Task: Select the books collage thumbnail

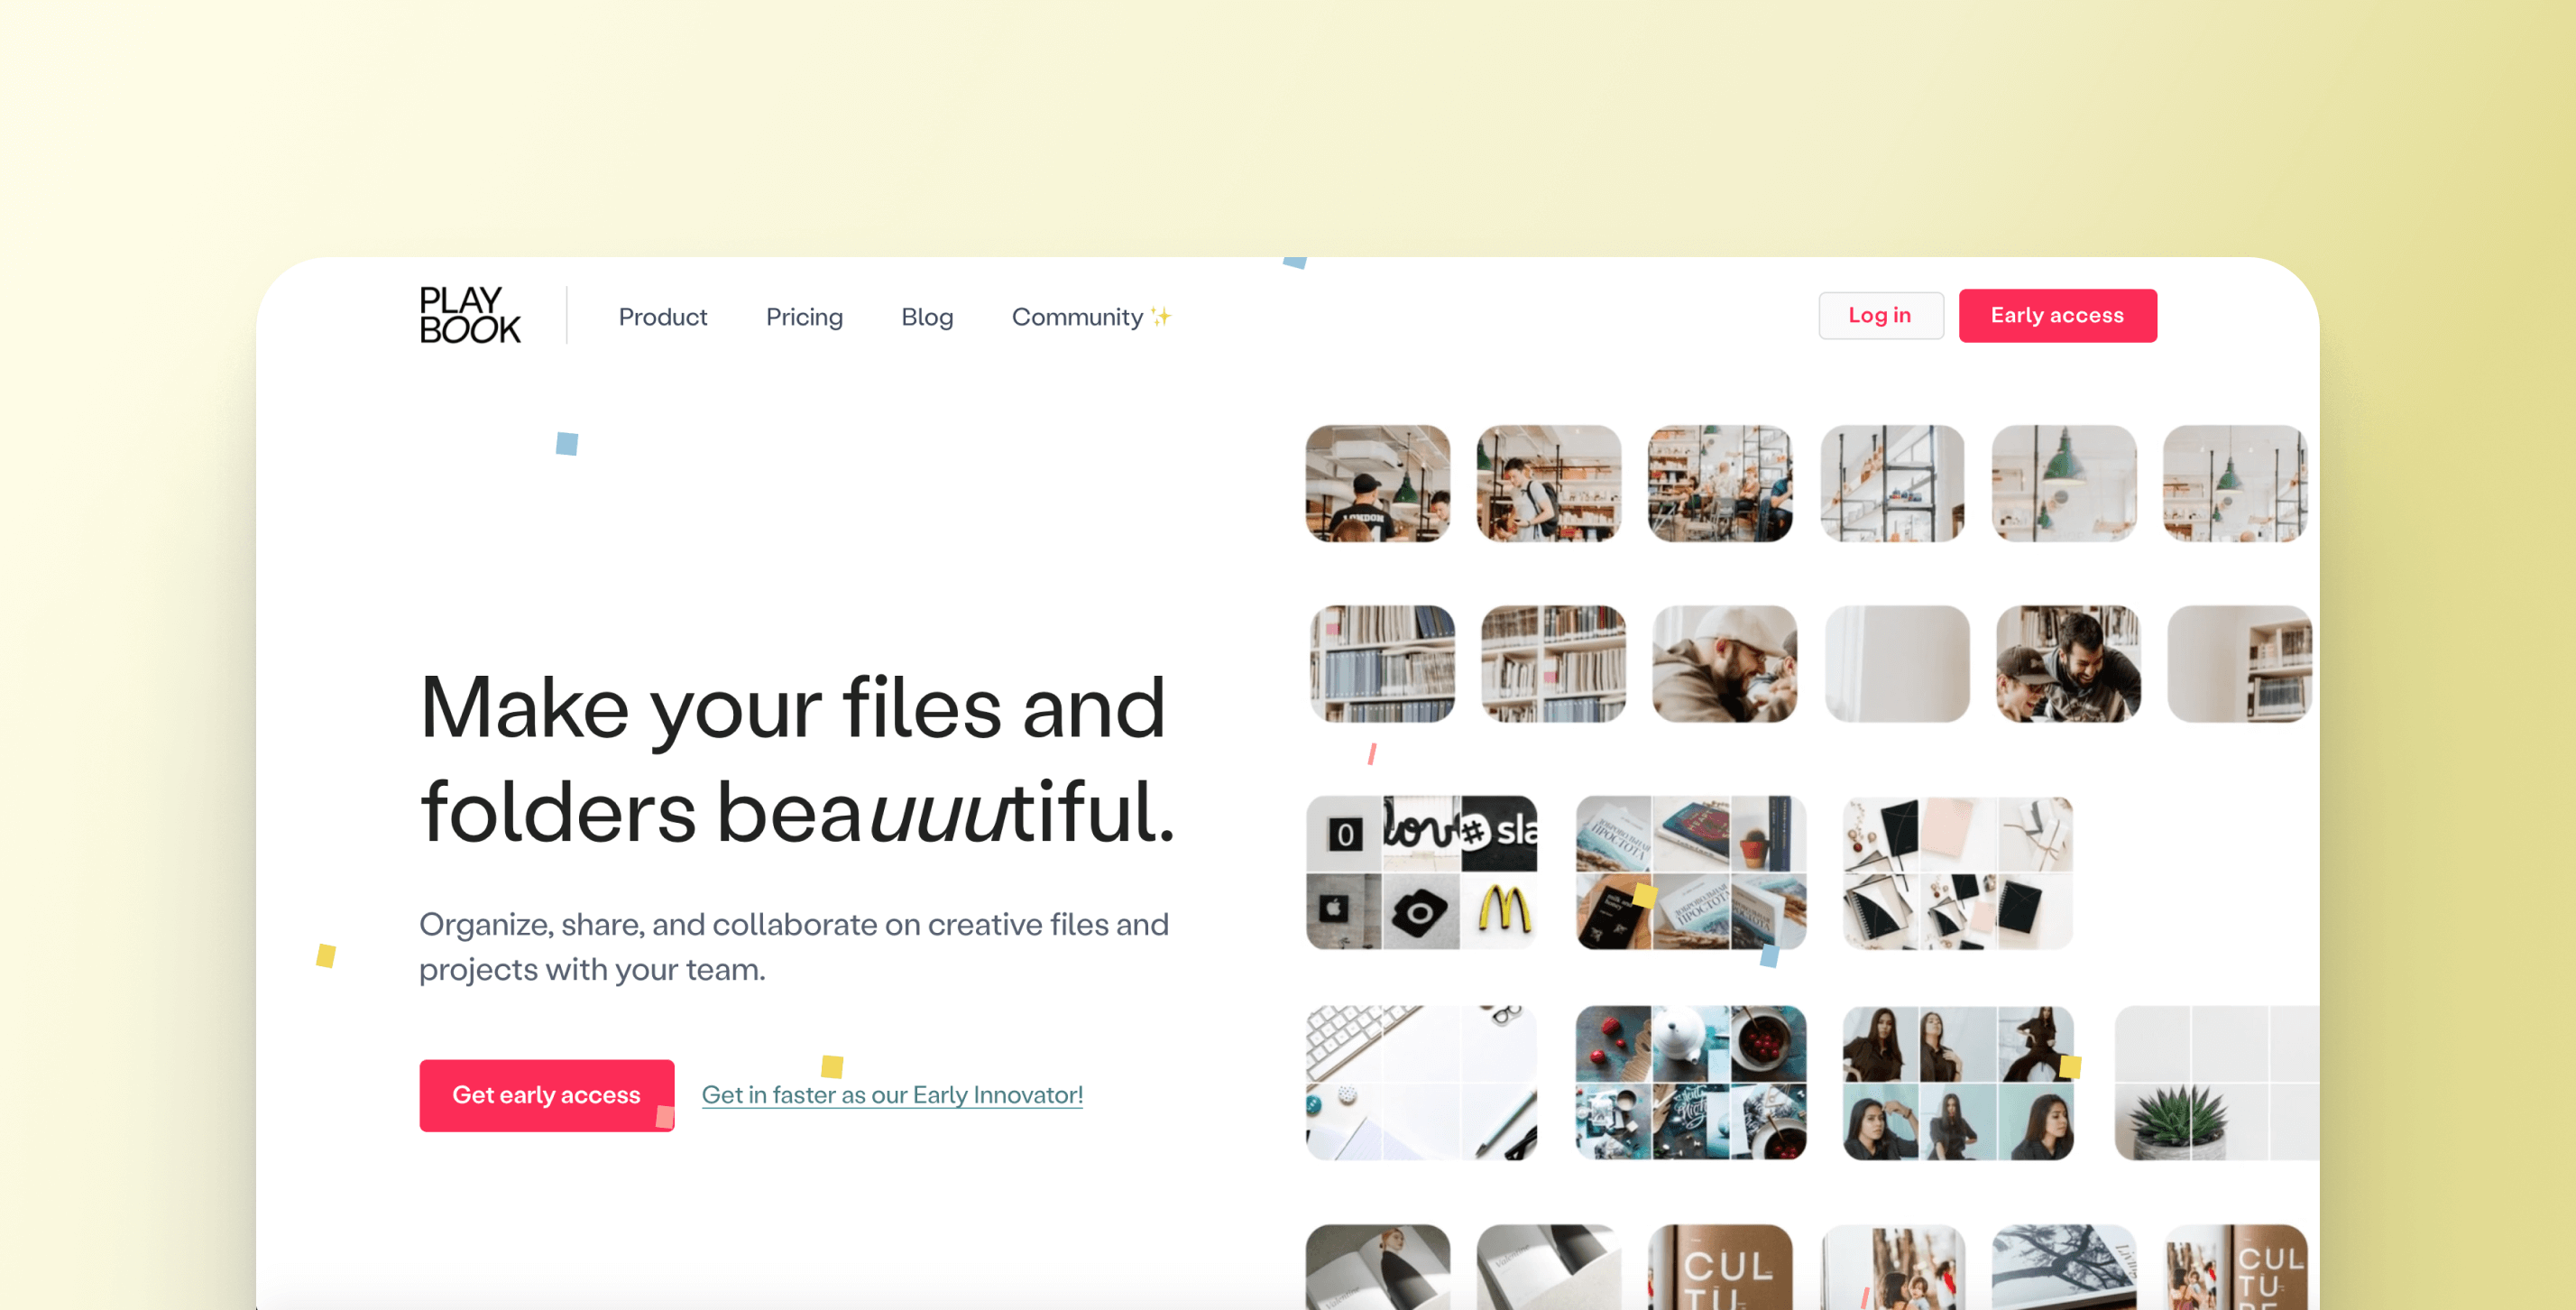Action: pos(1690,872)
